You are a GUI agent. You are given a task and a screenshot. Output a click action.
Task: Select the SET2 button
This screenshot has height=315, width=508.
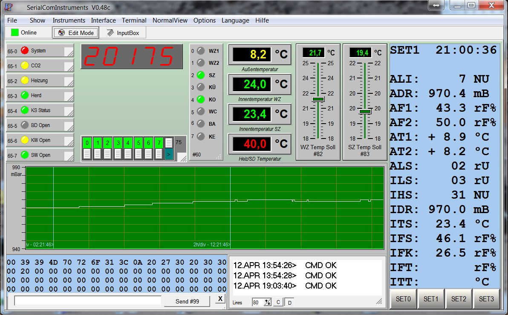pos(459,299)
